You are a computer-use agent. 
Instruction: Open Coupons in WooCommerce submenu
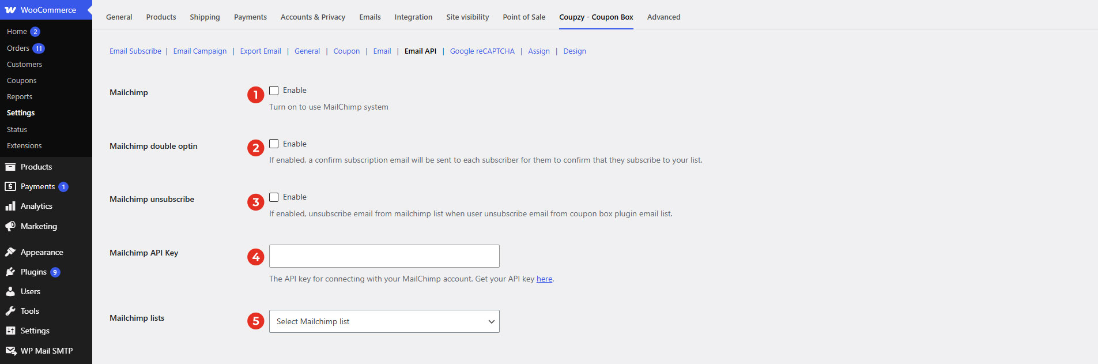(21, 80)
